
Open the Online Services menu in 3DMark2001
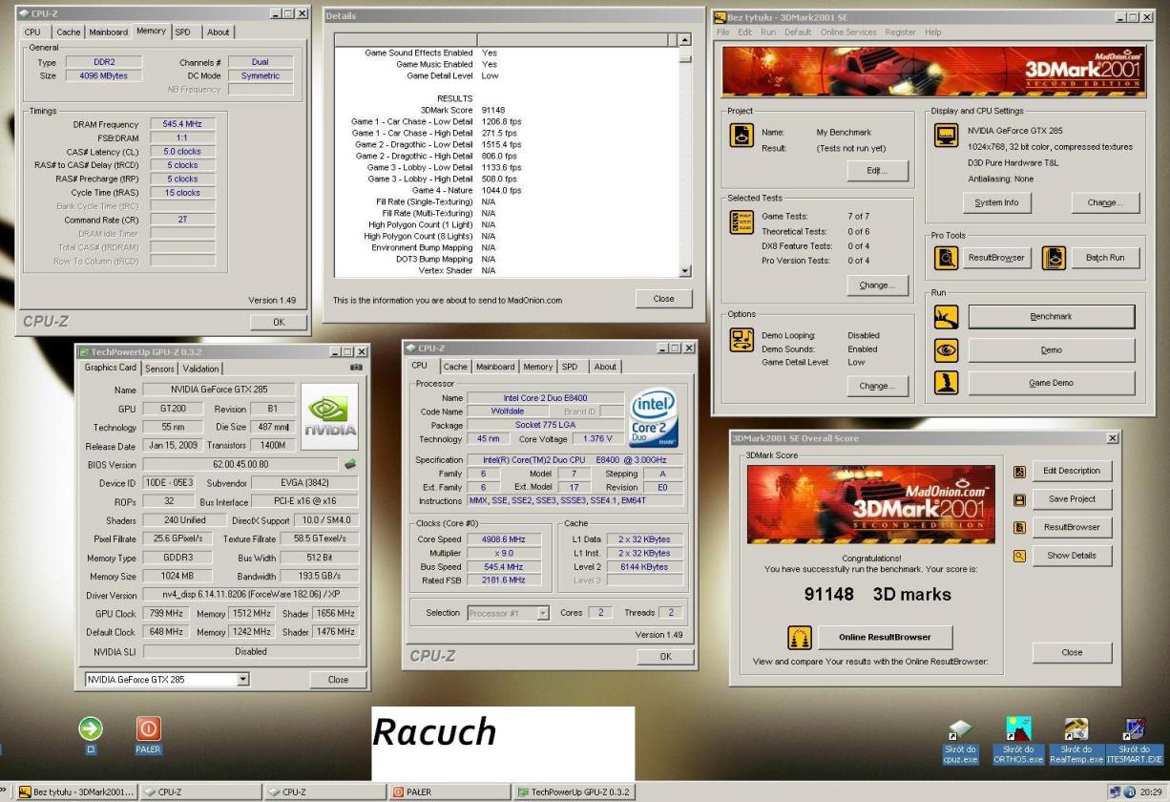tap(850, 32)
